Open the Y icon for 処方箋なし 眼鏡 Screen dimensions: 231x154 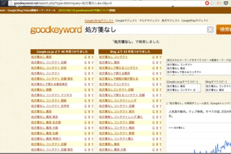pos(92,90)
